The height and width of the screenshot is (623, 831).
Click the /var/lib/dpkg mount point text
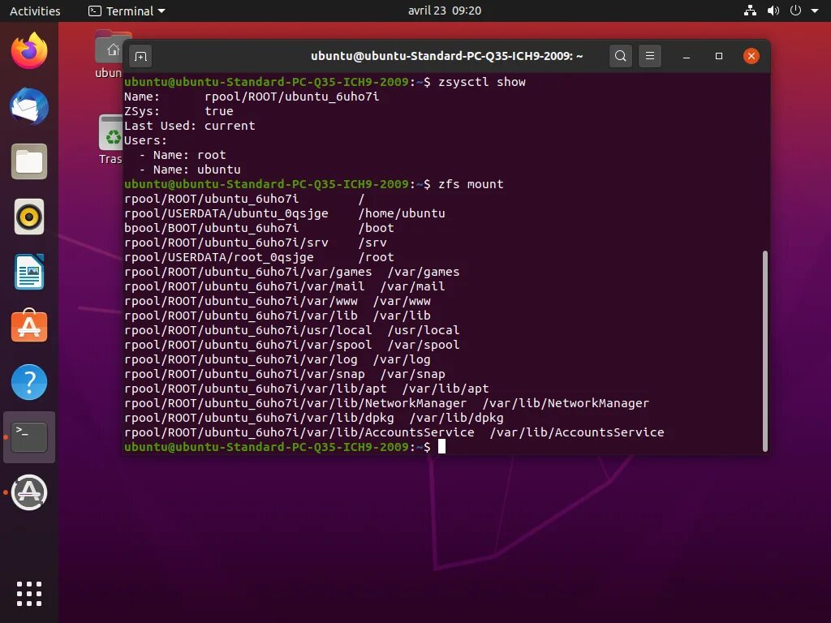pyautogui.click(x=456, y=418)
